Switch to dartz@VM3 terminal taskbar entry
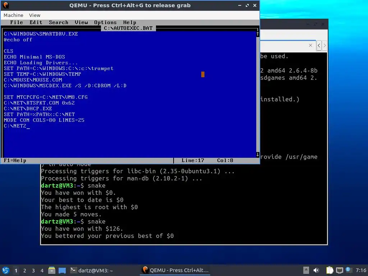The width and height of the screenshot is (368, 276). (92, 270)
